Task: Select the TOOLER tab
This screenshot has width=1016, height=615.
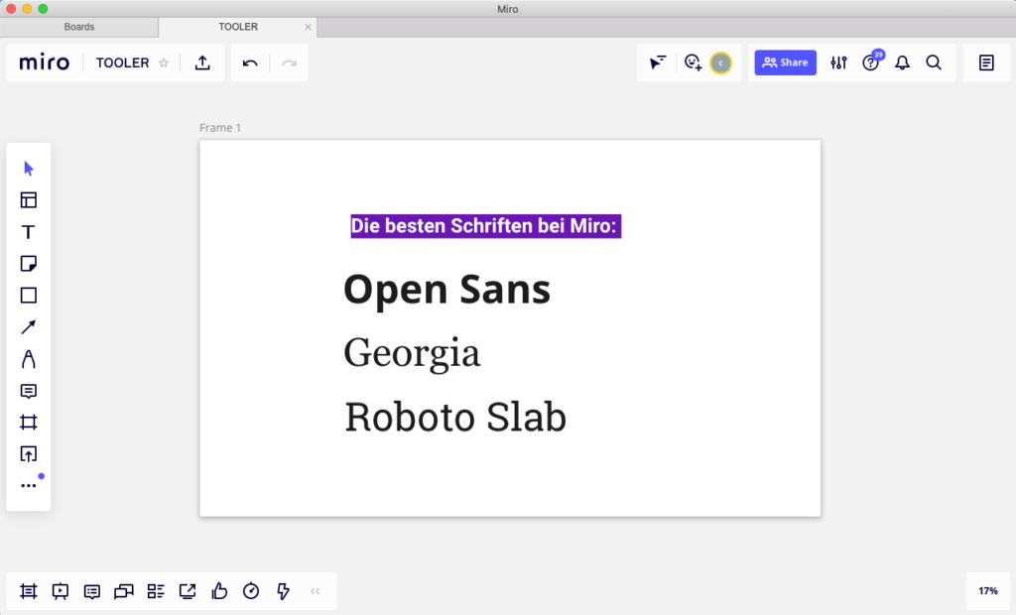Action: tap(238, 27)
